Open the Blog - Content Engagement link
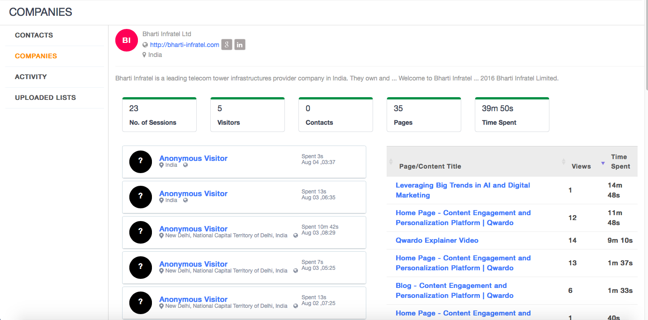 (454, 291)
